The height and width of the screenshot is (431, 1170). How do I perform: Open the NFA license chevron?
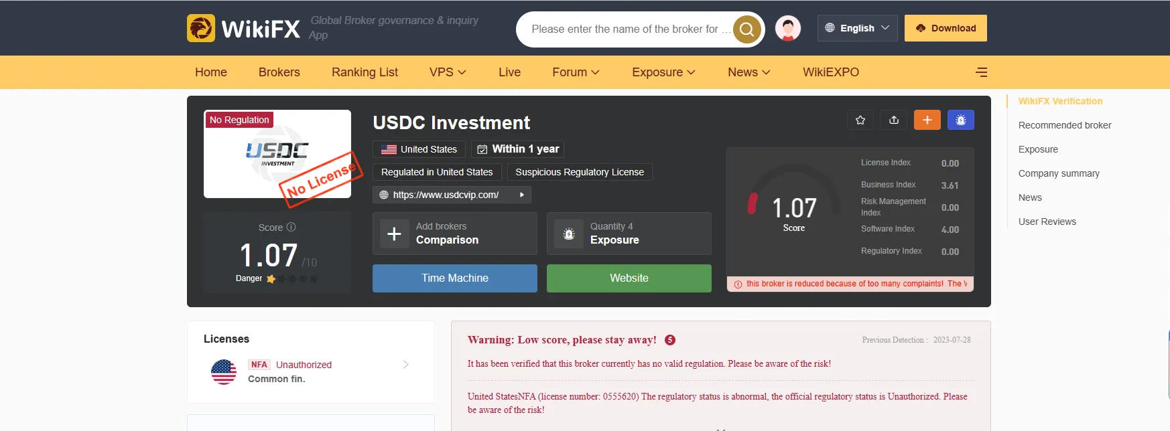click(x=405, y=365)
